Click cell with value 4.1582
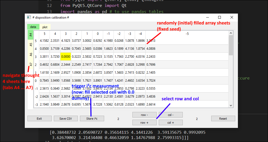 point(44,41)
